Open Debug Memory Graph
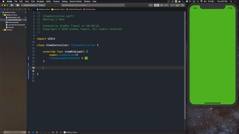The height and width of the screenshot is (134, 239). pos(57,133)
